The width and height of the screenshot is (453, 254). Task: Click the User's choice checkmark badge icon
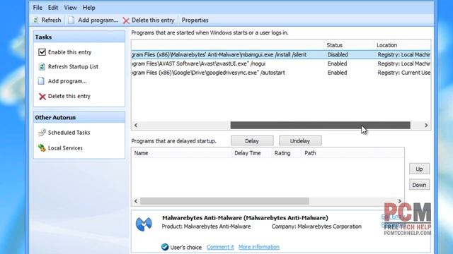(165, 247)
